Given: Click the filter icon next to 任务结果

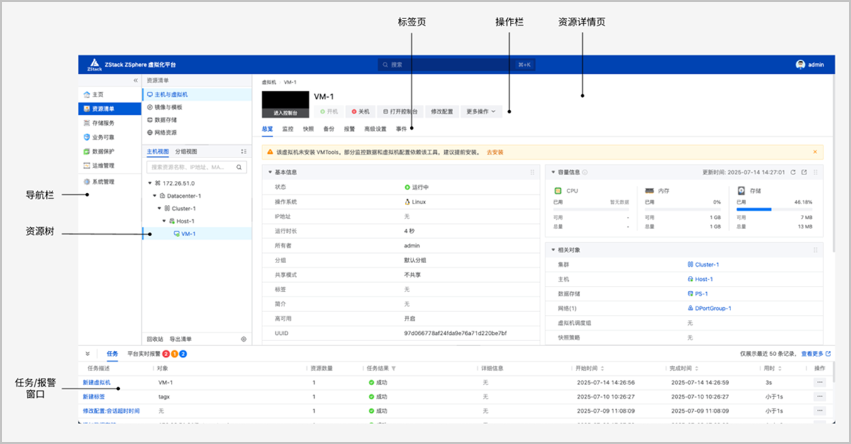Looking at the screenshot, I should pyautogui.click(x=394, y=369).
